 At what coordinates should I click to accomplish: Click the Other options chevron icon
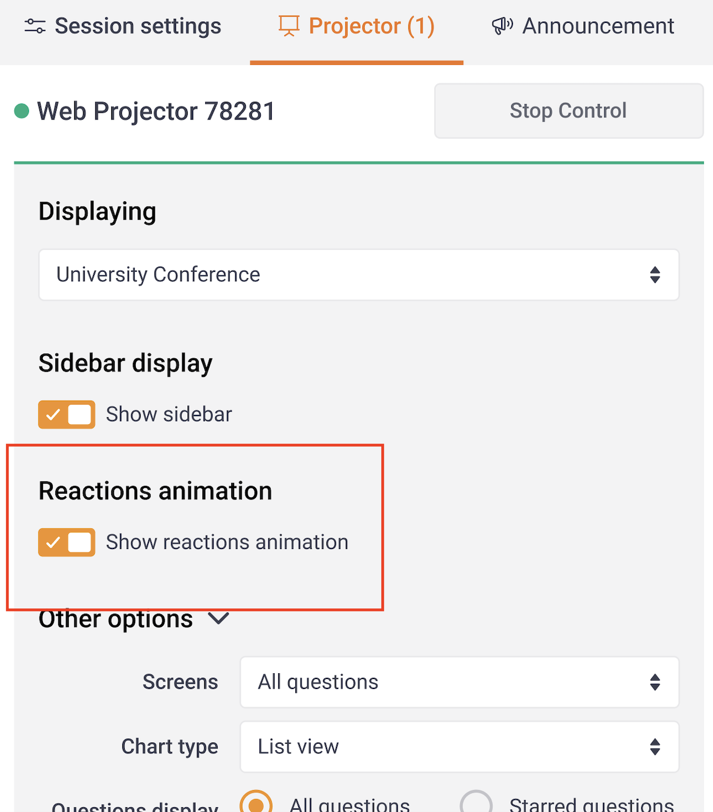219,619
